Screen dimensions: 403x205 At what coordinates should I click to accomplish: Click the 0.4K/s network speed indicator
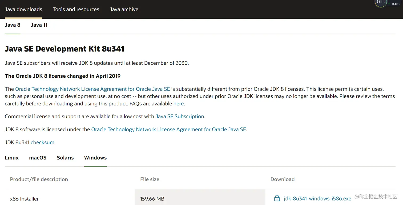[x=395, y=4]
